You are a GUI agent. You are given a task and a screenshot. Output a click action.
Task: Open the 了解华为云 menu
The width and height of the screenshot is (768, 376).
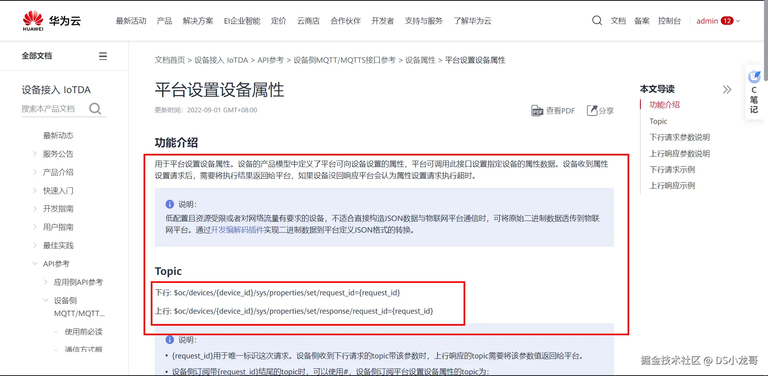click(x=472, y=21)
